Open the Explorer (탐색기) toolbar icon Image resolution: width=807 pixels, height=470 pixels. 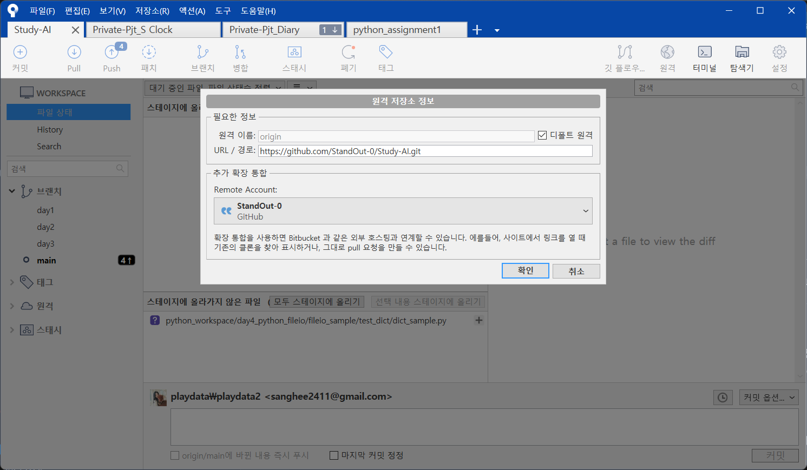742,58
